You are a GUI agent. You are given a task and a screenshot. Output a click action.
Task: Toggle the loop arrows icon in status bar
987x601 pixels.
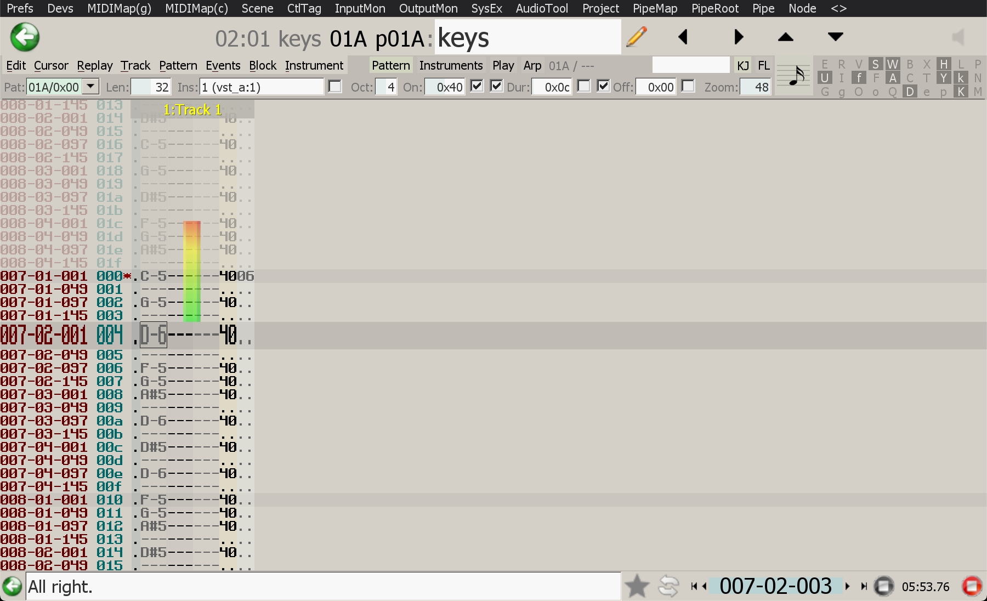click(x=668, y=586)
